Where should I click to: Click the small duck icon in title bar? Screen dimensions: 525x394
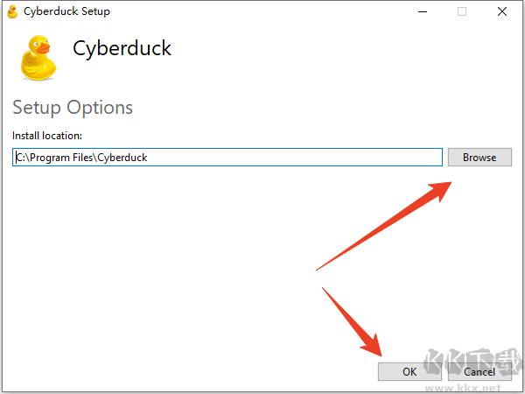tap(12, 11)
